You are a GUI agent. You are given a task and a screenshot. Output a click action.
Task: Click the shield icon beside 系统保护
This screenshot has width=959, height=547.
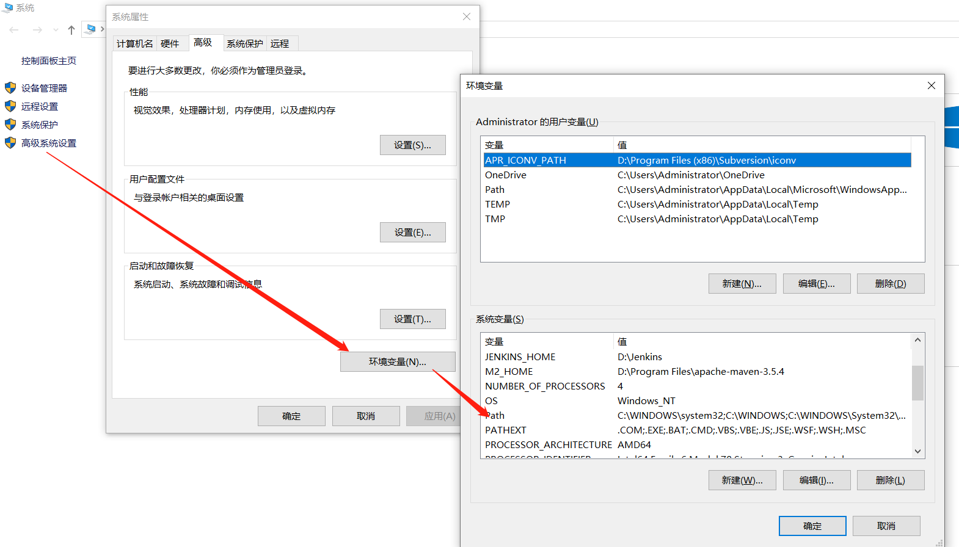coord(10,125)
